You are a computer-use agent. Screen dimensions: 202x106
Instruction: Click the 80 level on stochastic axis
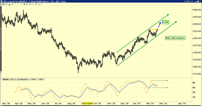pyautogui.click(x=194, y=83)
